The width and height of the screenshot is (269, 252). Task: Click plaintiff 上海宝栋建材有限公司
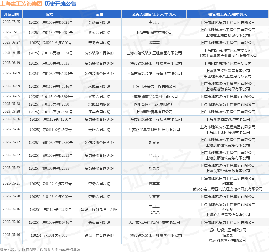[x=154, y=33]
